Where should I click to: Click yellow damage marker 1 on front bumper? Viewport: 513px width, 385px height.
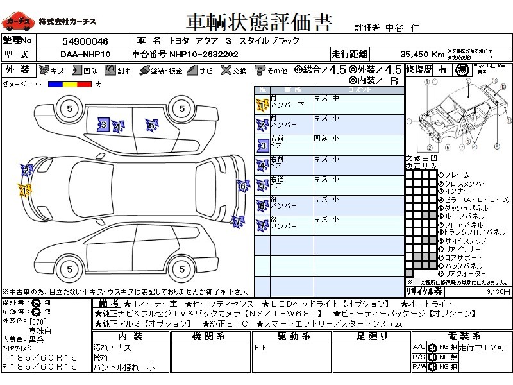24,190
